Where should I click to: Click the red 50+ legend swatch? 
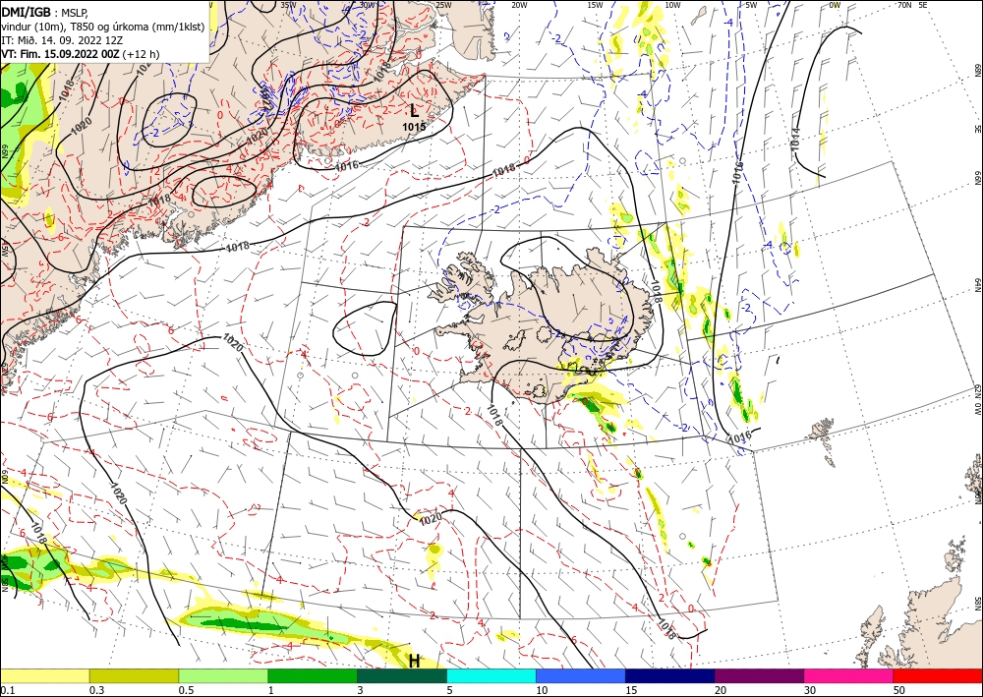pos(938,675)
